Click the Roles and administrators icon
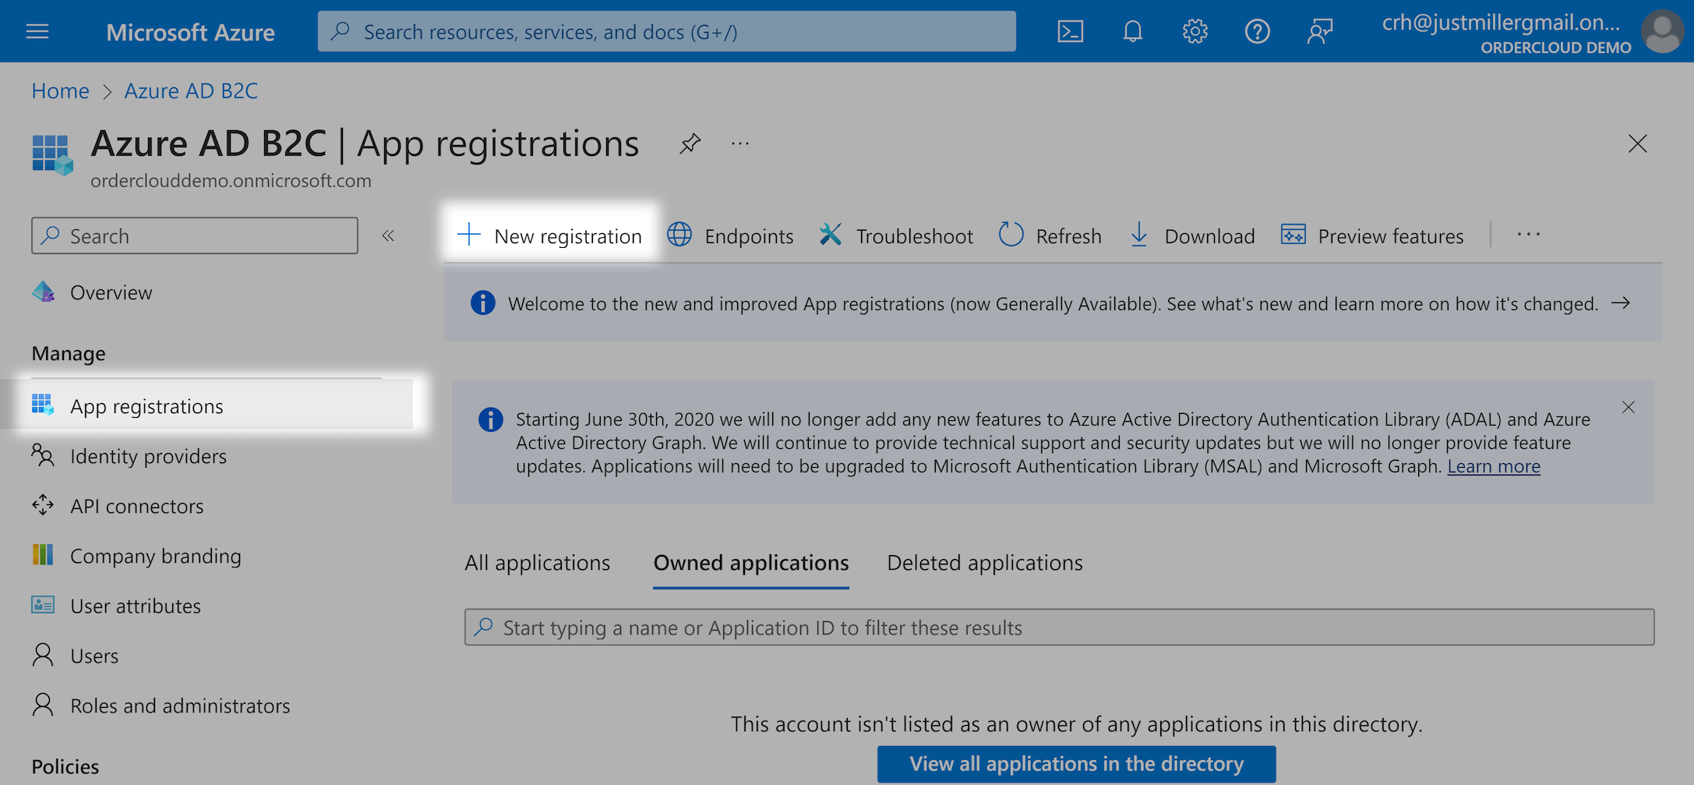This screenshot has width=1694, height=785. pyautogui.click(x=43, y=705)
